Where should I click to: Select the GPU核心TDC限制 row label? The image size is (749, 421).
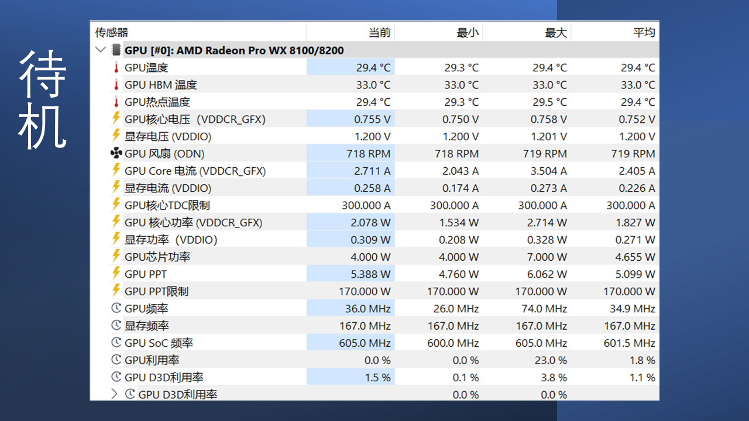[x=167, y=205]
